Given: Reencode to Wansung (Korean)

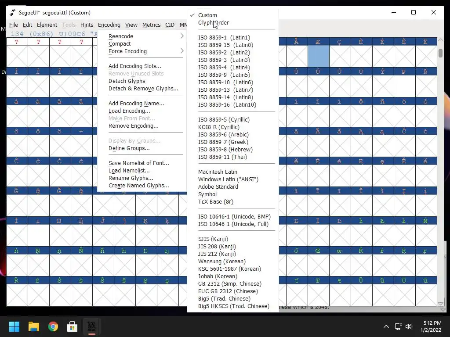Looking at the screenshot, I should (x=222, y=261).
